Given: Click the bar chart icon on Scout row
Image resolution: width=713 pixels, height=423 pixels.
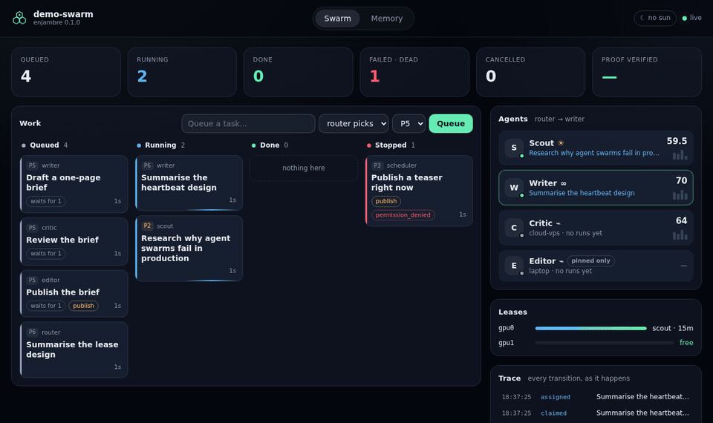Looking at the screenshot, I should pyautogui.click(x=680, y=155).
